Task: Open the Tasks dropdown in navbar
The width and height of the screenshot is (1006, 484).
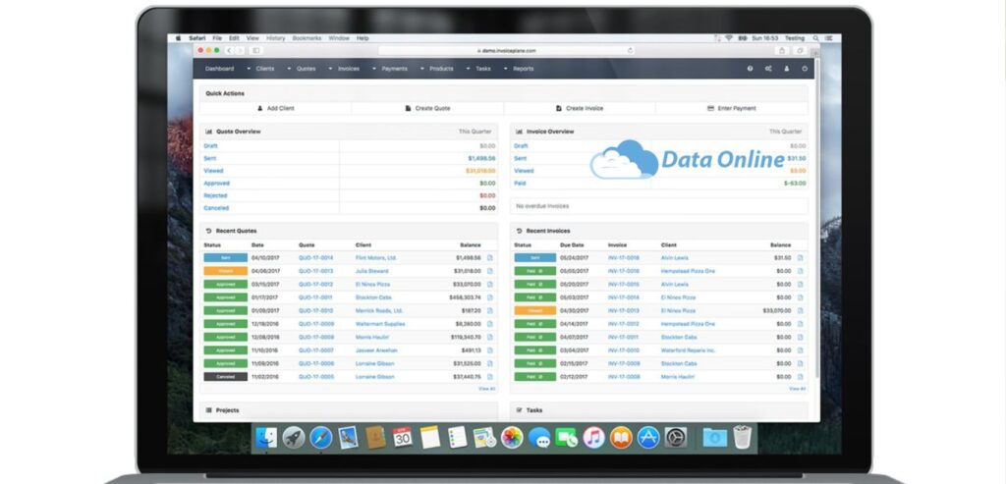Action: [483, 69]
